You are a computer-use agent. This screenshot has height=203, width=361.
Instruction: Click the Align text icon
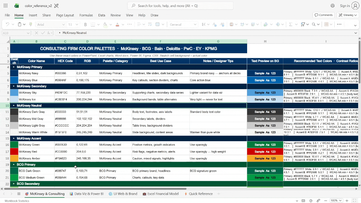139,24
